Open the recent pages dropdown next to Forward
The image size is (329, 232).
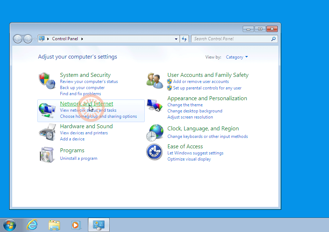pos(35,39)
